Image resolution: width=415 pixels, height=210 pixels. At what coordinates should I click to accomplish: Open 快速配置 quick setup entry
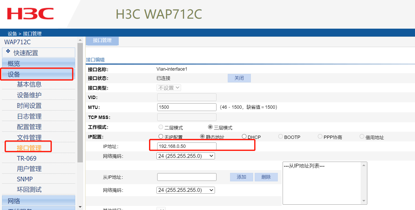(x=38, y=53)
